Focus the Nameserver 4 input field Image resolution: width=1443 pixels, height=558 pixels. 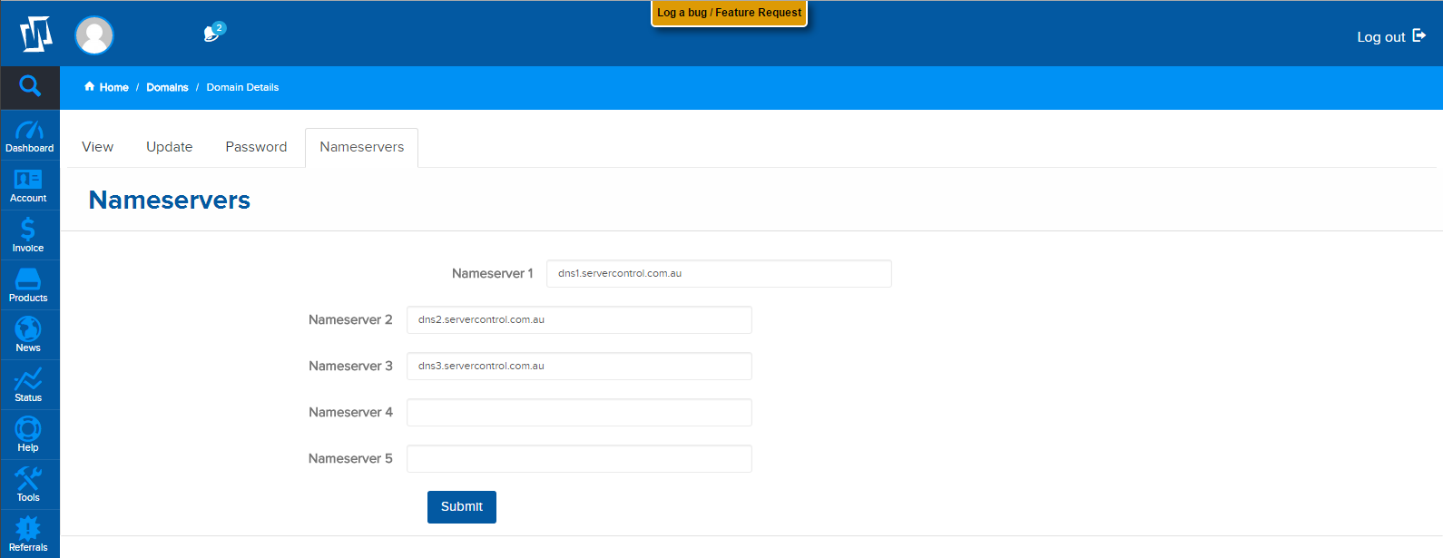pyautogui.click(x=579, y=413)
